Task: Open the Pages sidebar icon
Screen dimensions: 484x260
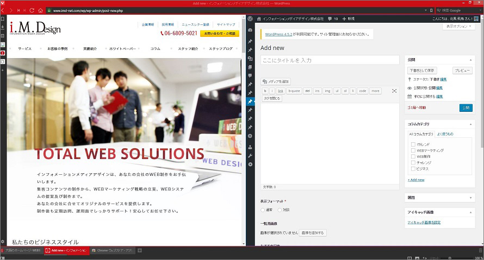Action: click(x=250, y=67)
